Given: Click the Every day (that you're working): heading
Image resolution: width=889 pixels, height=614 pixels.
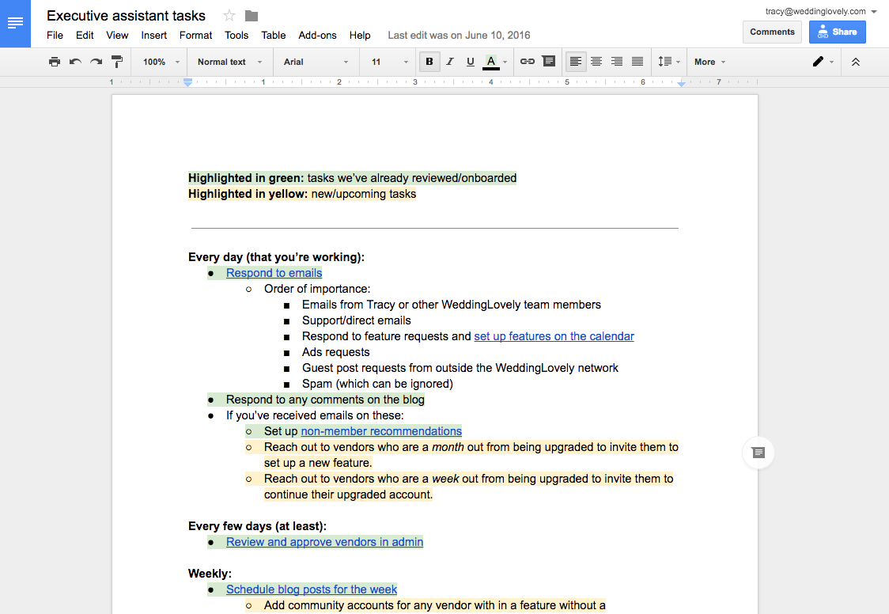Looking at the screenshot, I should pos(276,257).
